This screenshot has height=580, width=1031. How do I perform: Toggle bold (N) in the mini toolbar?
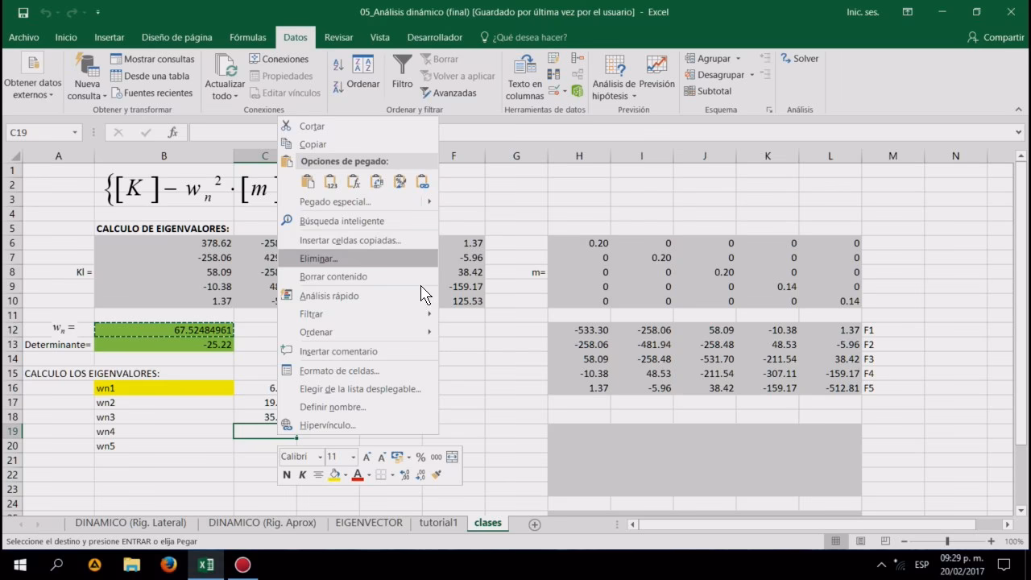286,475
